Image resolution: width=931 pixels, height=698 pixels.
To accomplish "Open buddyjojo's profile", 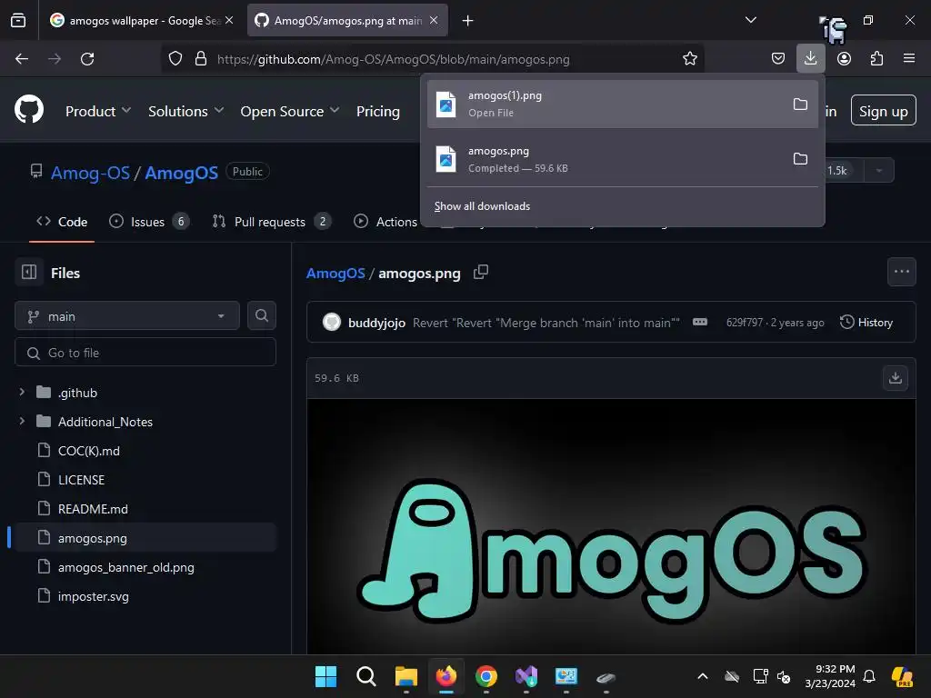I will click(376, 323).
